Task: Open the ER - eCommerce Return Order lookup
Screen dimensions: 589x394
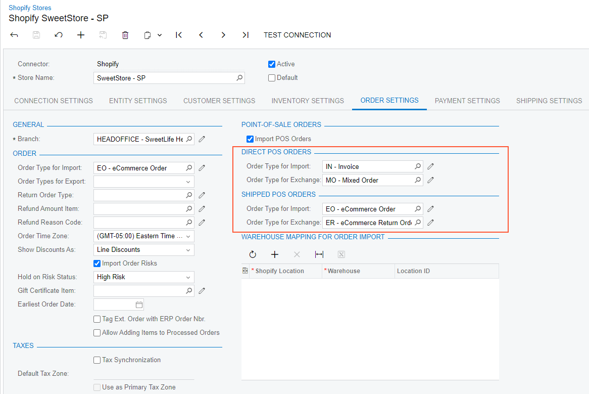Action: (x=418, y=222)
